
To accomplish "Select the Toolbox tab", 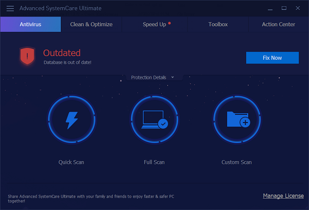I will 218,24.
